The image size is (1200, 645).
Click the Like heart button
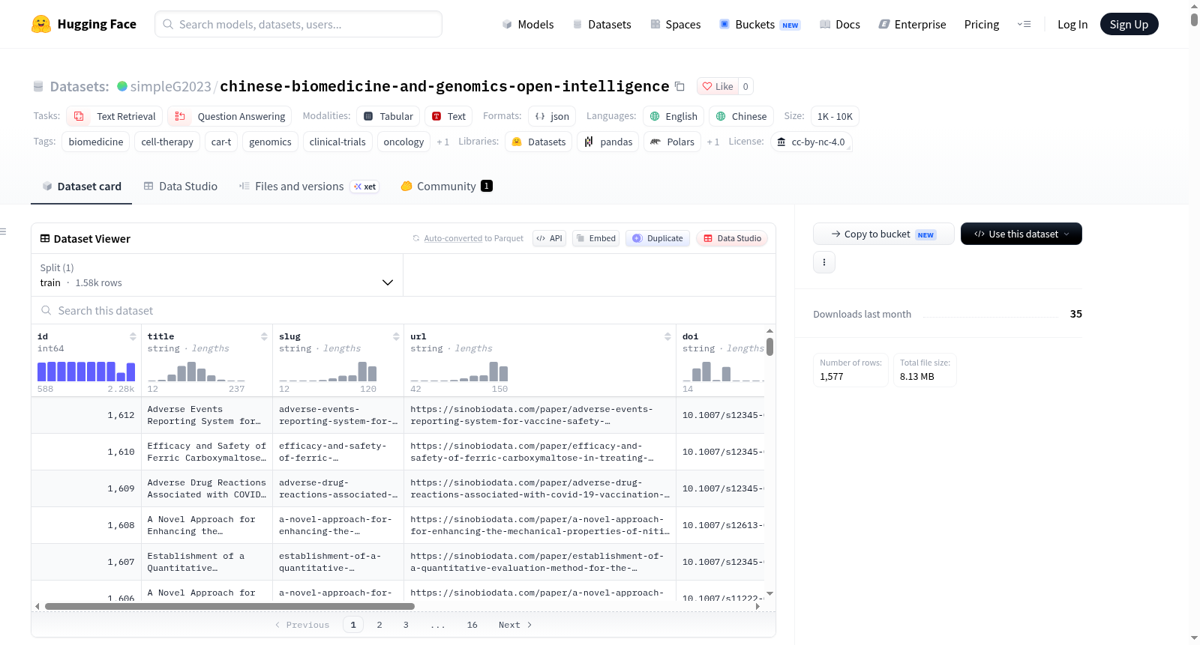[718, 86]
